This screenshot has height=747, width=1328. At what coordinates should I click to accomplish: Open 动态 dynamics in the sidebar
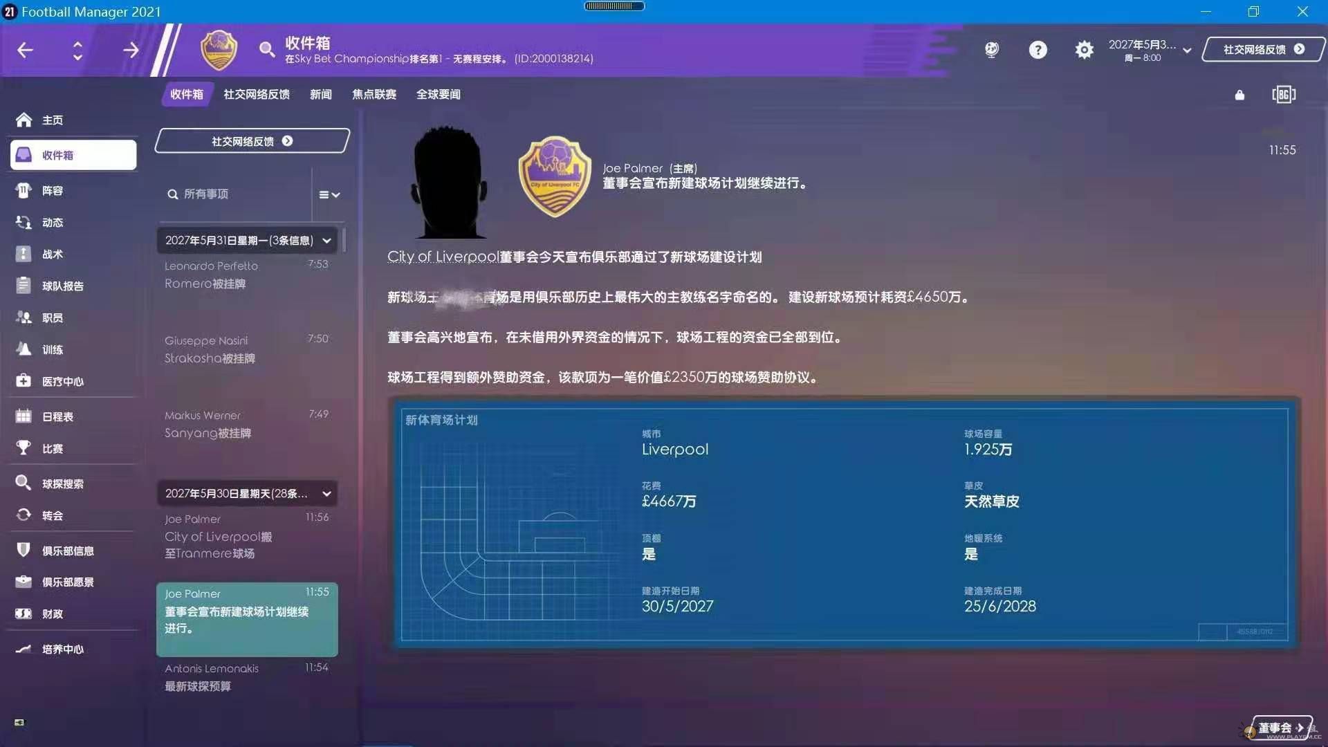pos(73,223)
